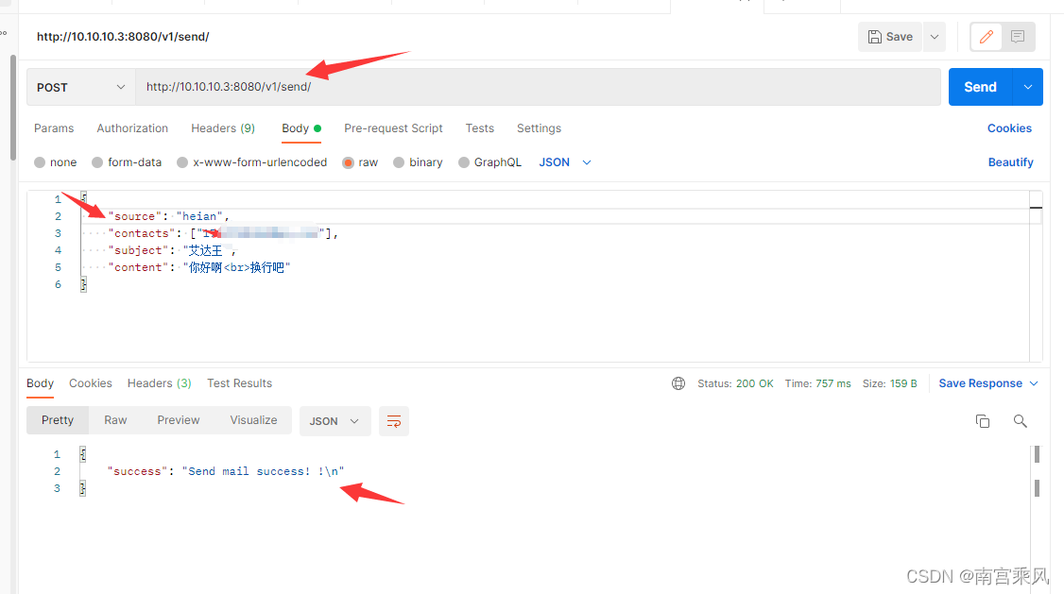Click the request URL input field
The width and height of the screenshot is (1064, 594).
tap(538, 87)
